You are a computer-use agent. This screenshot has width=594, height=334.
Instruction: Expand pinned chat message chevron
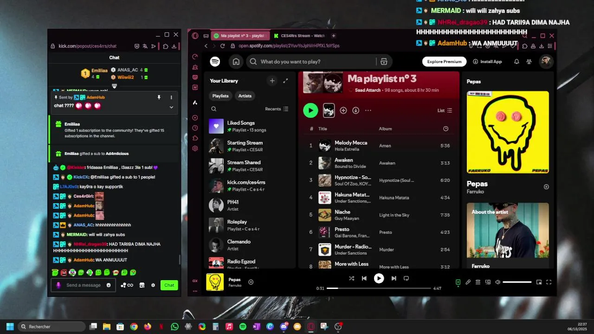(171, 107)
